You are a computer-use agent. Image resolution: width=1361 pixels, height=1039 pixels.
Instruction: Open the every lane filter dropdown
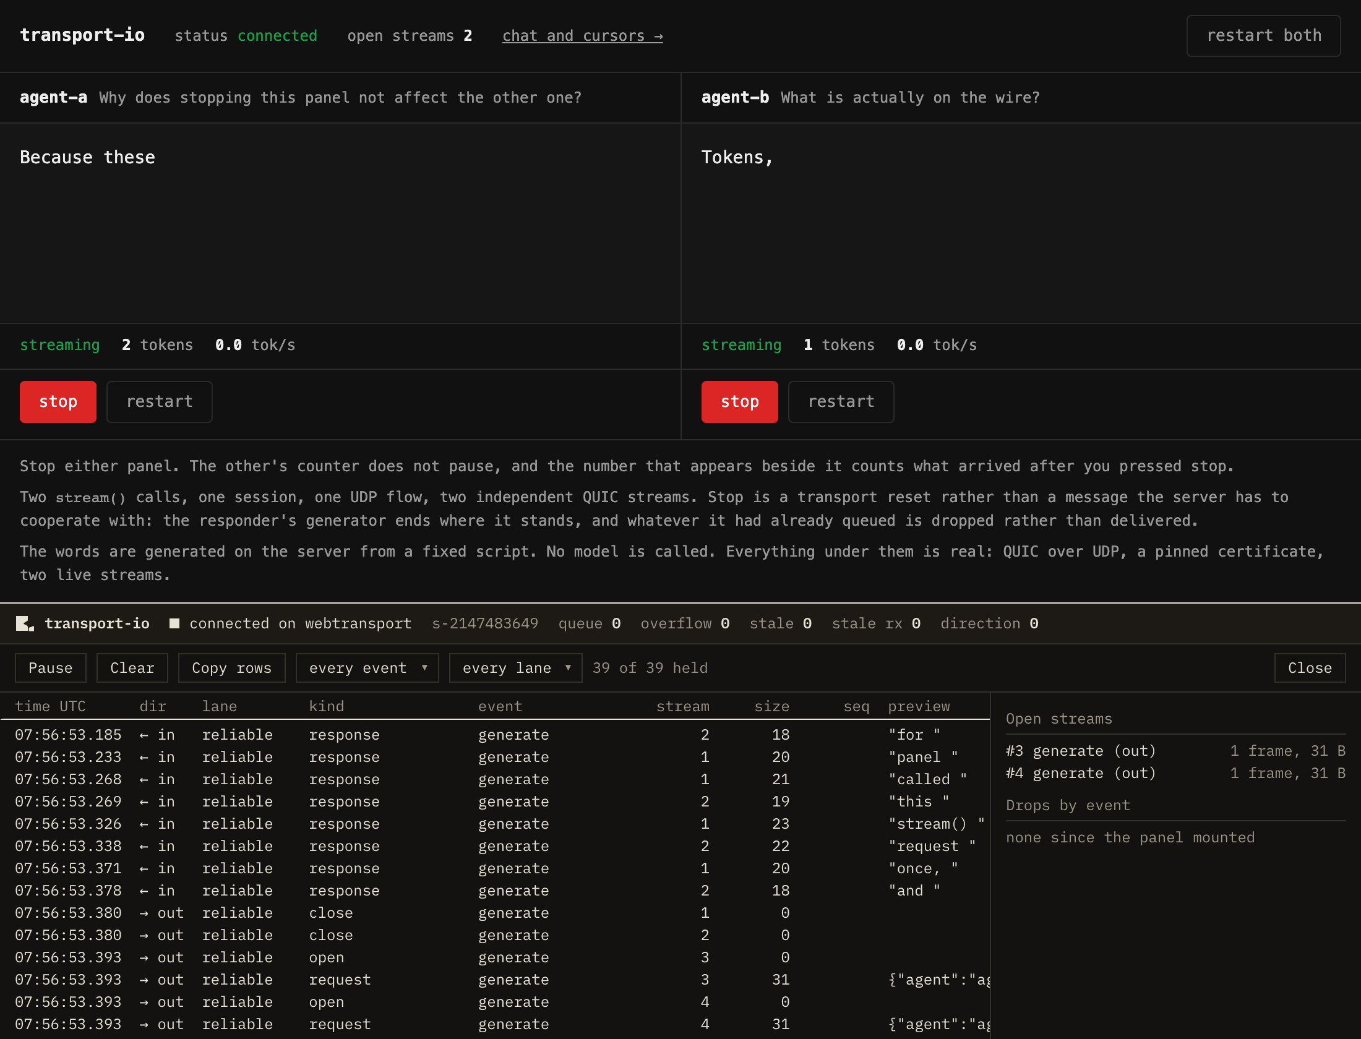point(516,668)
